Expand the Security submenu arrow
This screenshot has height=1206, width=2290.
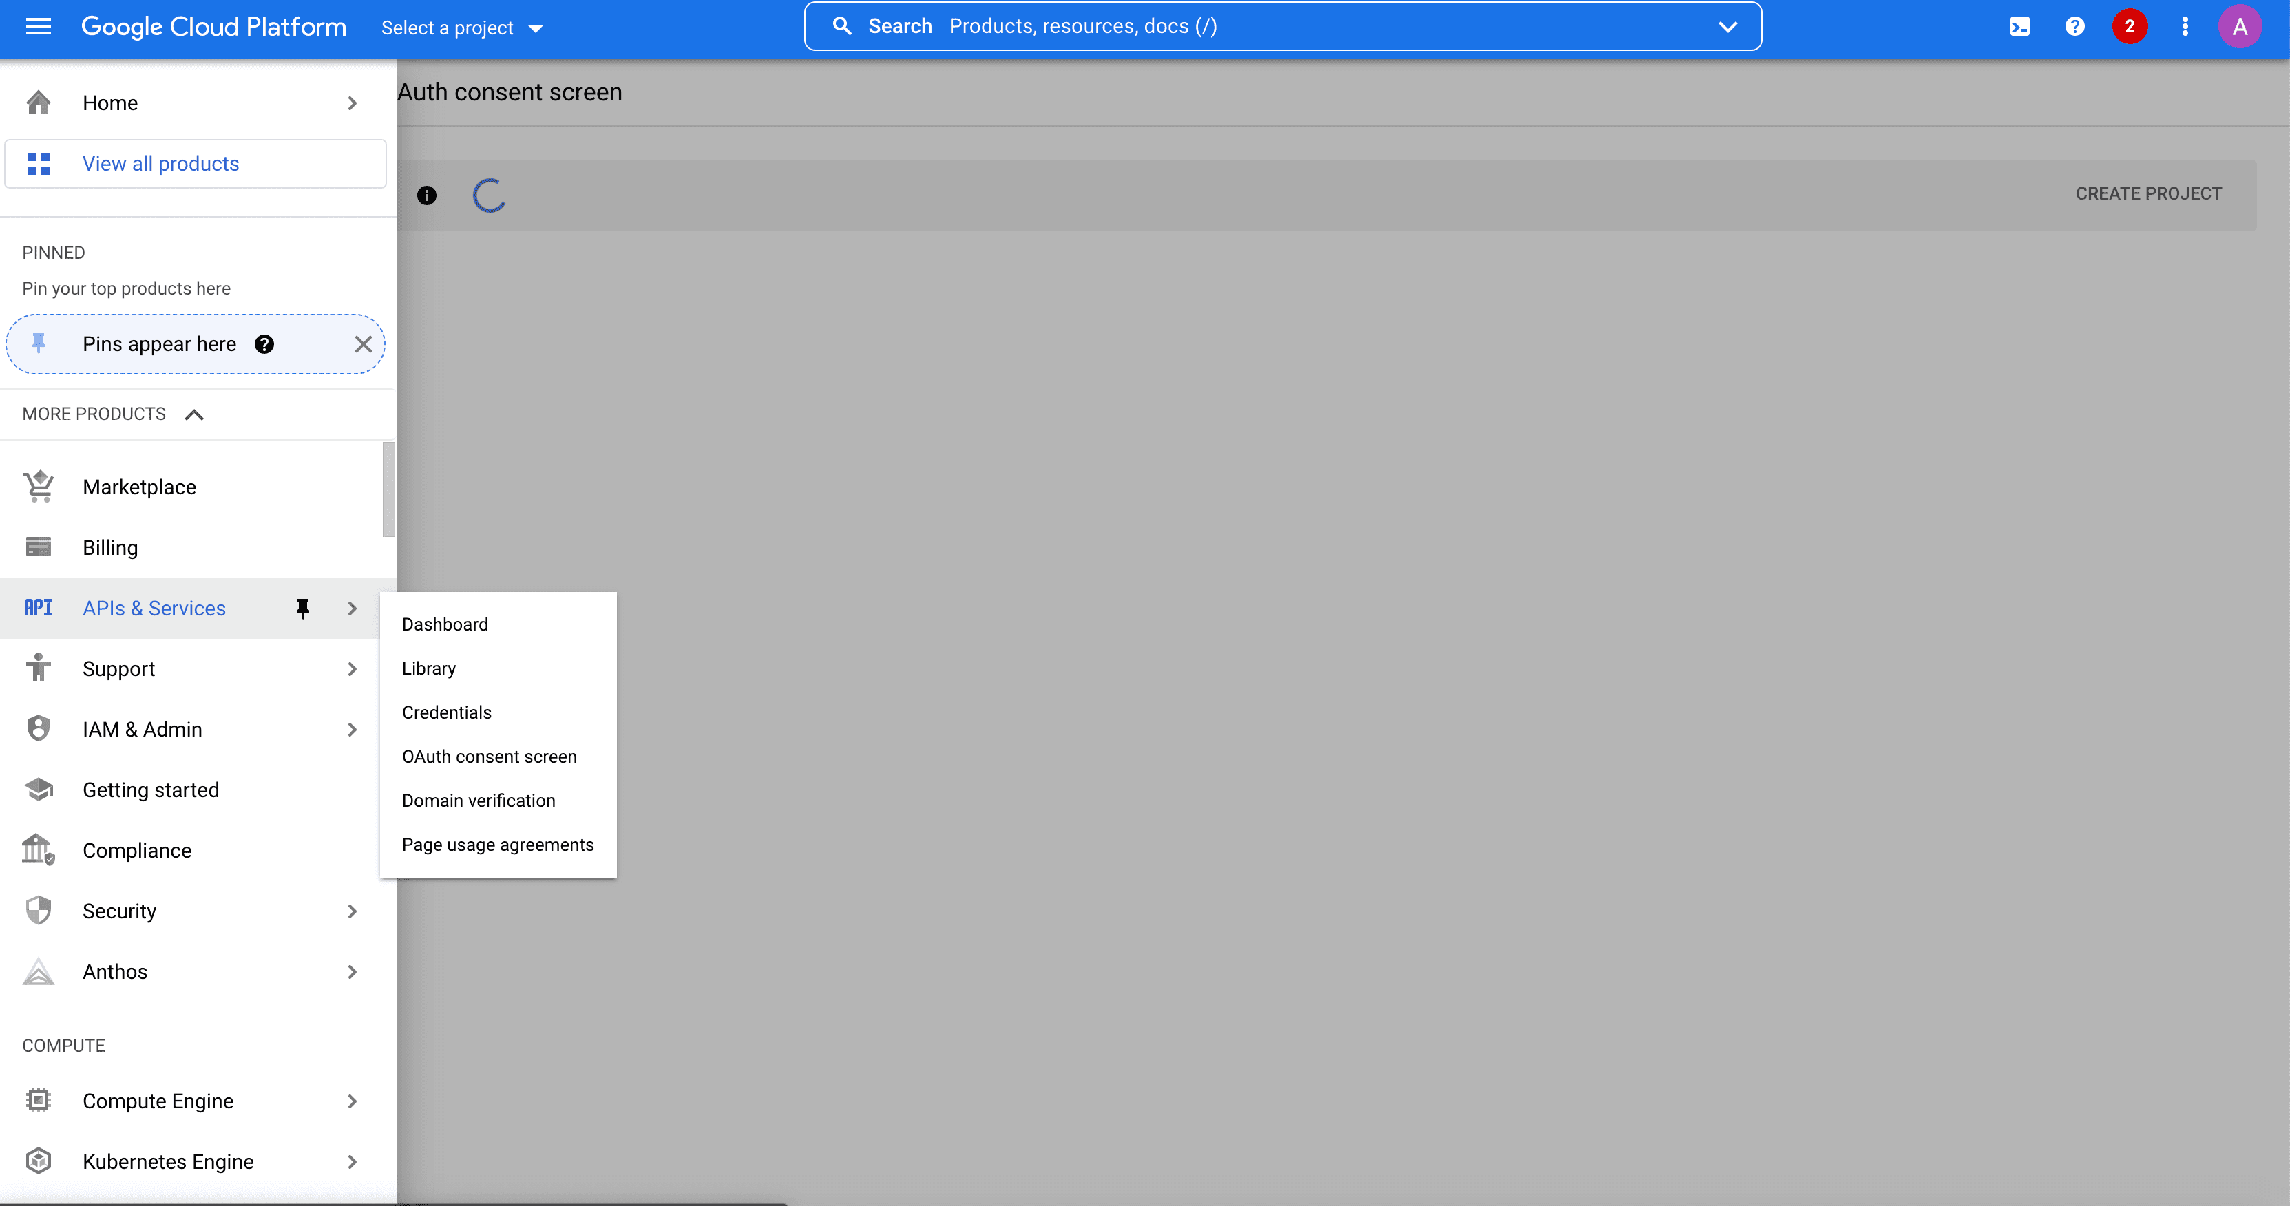tap(351, 911)
